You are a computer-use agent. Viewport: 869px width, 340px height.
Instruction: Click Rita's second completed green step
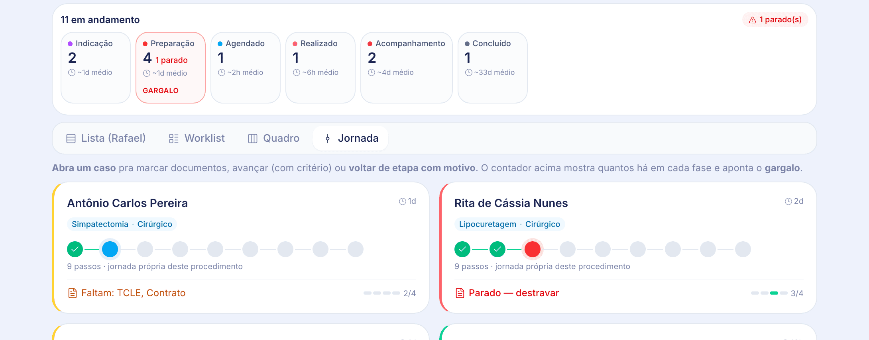(x=497, y=249)
